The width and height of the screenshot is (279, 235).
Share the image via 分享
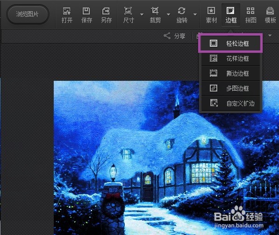pyautogui.click(x=174, y=36)
